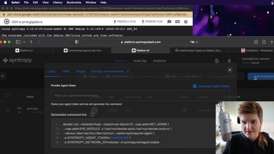Expand the syntropy row chevron
The width and height of the screenshot is (274, 154).
click(19, 112)
